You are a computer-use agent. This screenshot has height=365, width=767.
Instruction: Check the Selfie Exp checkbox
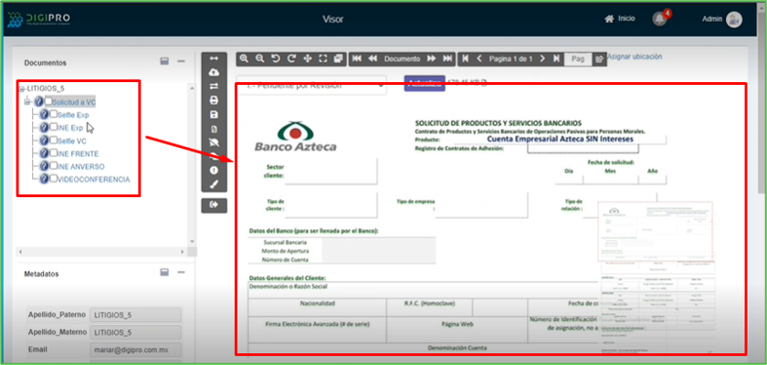pyautogui.click(x=52, y=115)
